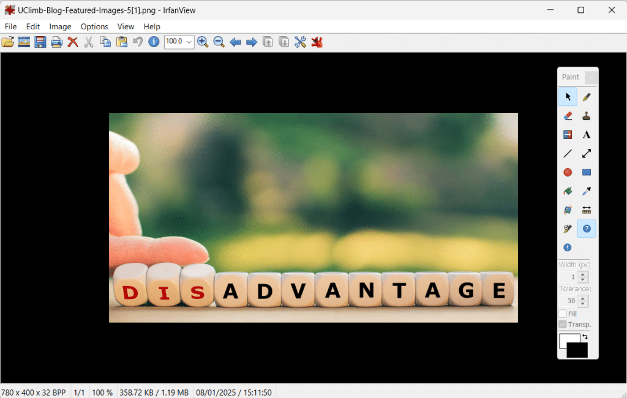Pick the Text tool in Paint panel

click(x=586, y=134)
